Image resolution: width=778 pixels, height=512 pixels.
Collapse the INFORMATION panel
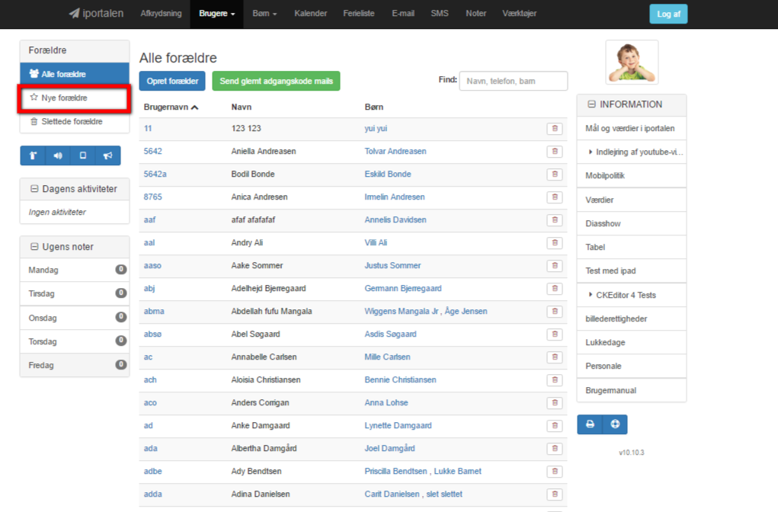click(x=591, y=104)
